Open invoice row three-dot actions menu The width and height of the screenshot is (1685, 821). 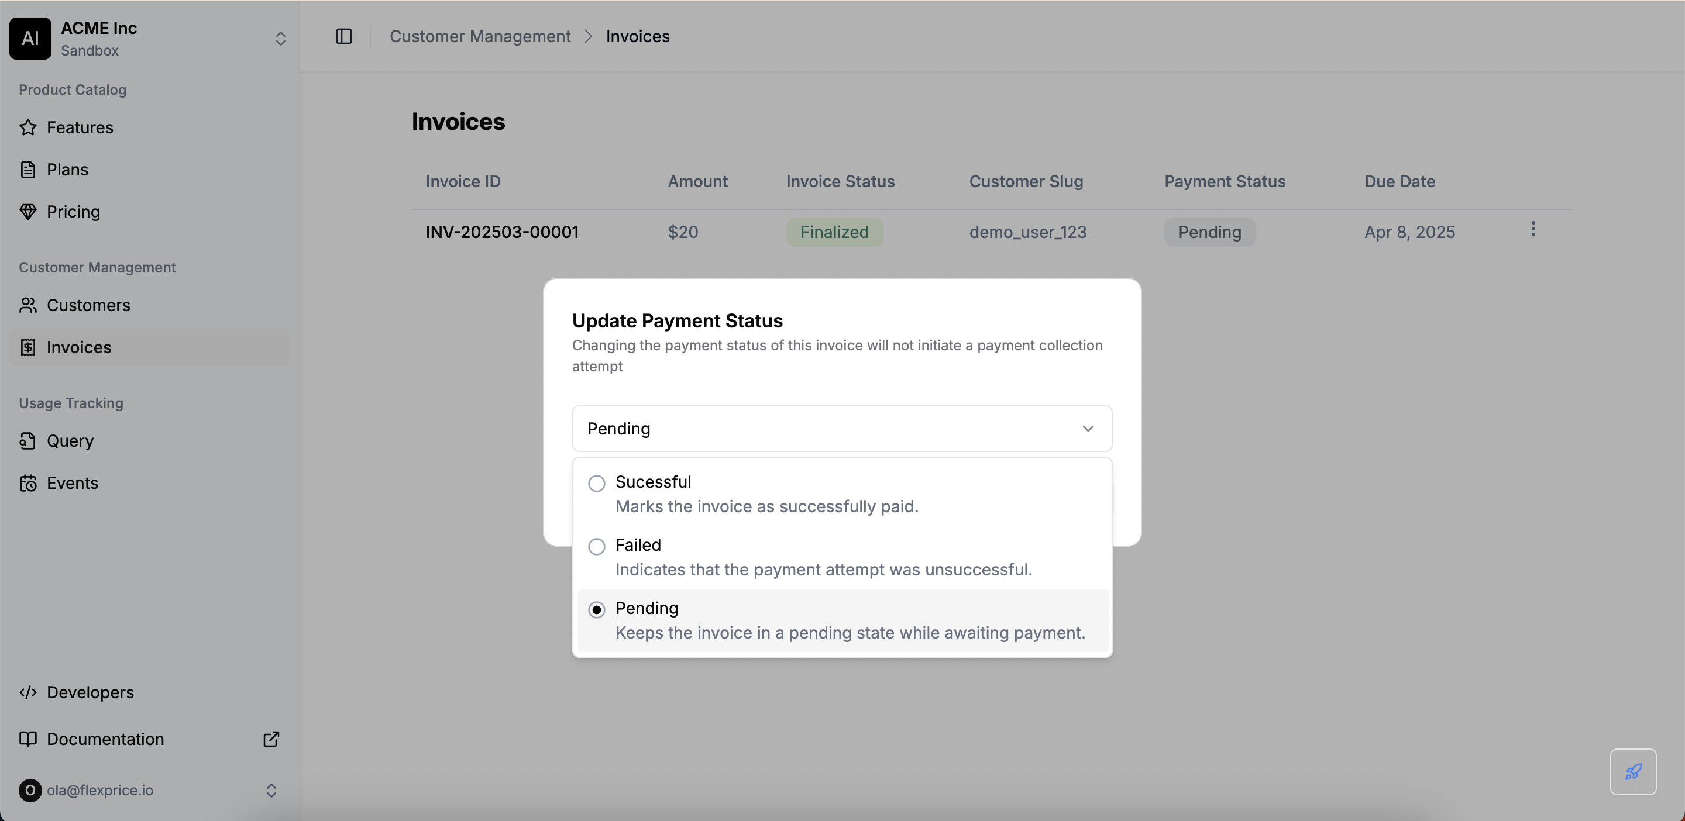point(1533,229)
